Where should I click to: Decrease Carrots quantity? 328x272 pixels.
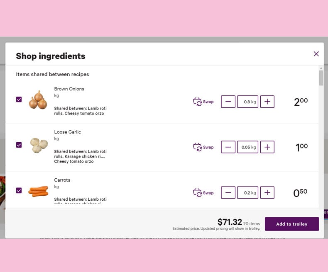tap(228, 193)
